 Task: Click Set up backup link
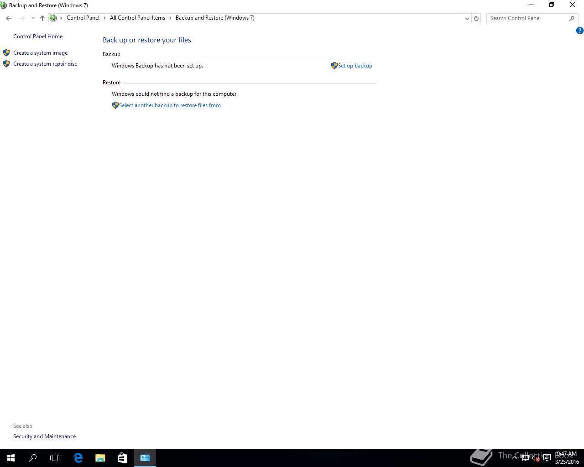(x=355, y=66)
